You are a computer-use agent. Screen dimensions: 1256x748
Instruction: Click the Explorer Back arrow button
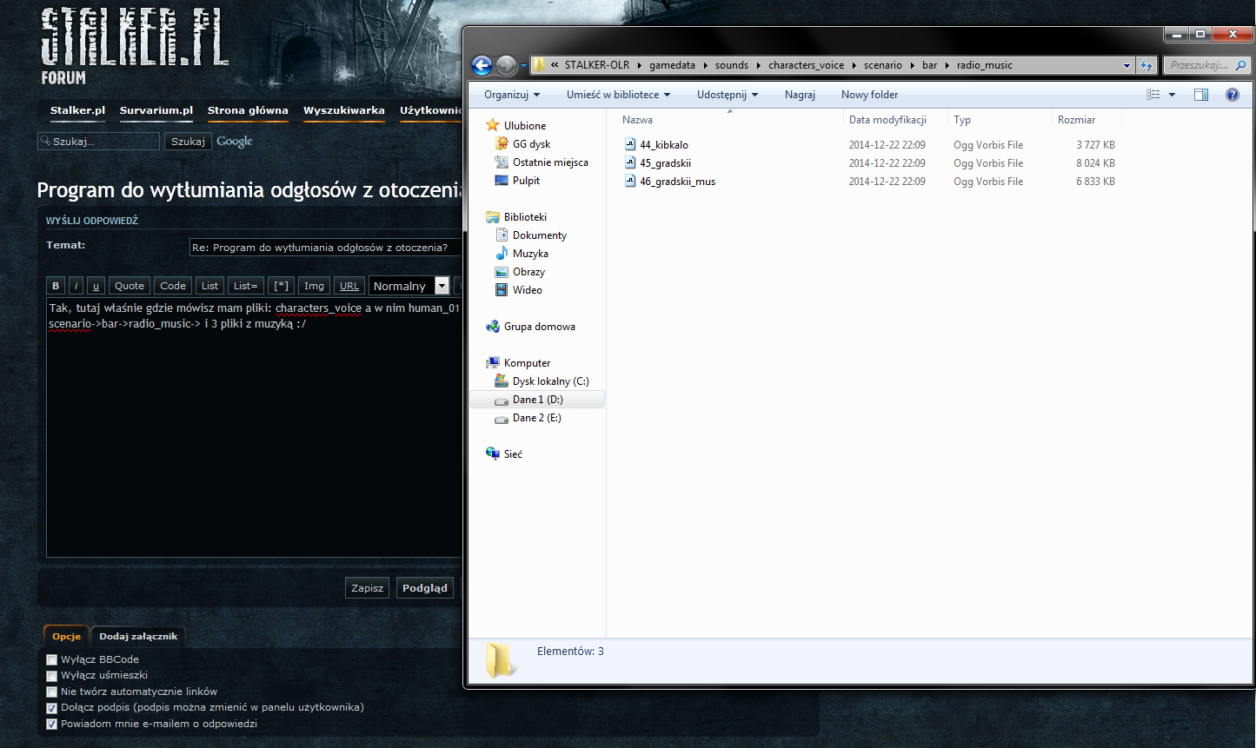[482, 65]
